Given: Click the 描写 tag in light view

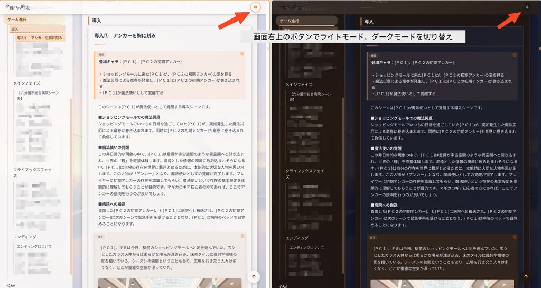Looking at the screenshot, I should click(x=101, y=237).
